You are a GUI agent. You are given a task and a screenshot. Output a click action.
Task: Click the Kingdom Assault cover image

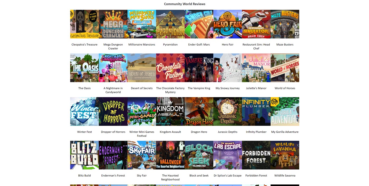(x=170, y=111)
